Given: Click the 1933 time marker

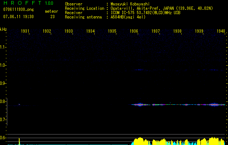Looking at the screenshot, I should click(x=69, y=31).
